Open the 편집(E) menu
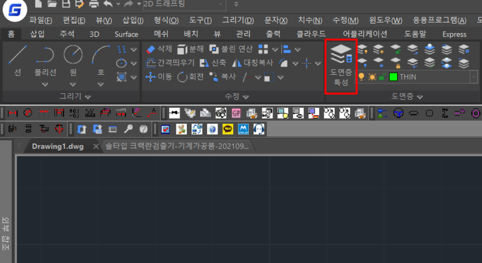The image size is (482, 263). [74, 21]
